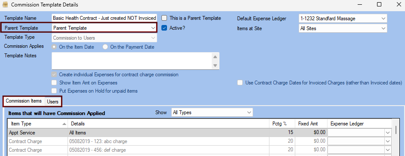The image size is (405, 156).
Task: Click the Template Name input field
Action: (104, 18)
